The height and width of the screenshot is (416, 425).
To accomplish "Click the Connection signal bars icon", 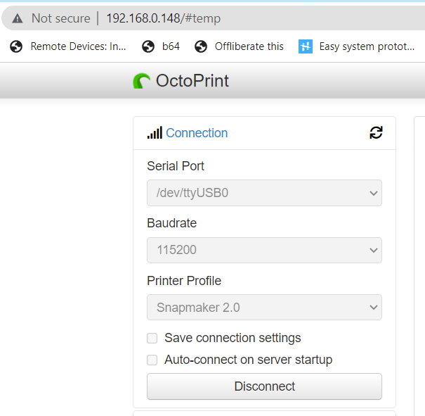I will (x=155, y=132).
